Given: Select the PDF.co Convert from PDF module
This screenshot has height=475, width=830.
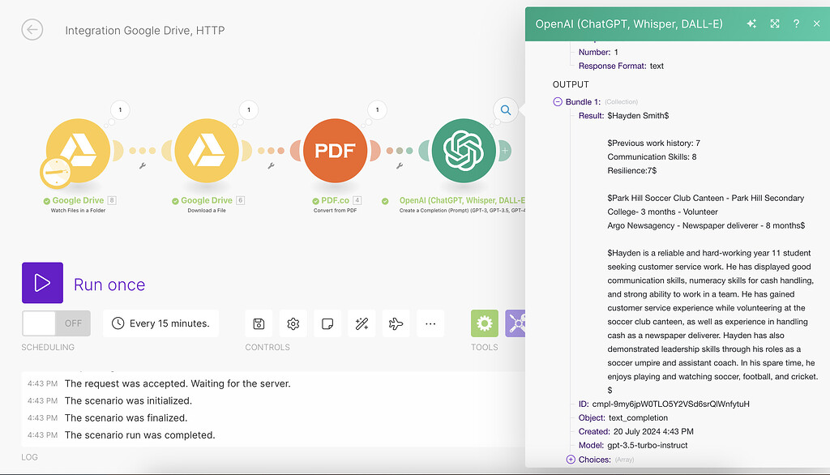Looking at the screenshot, I should coord(336,151).
